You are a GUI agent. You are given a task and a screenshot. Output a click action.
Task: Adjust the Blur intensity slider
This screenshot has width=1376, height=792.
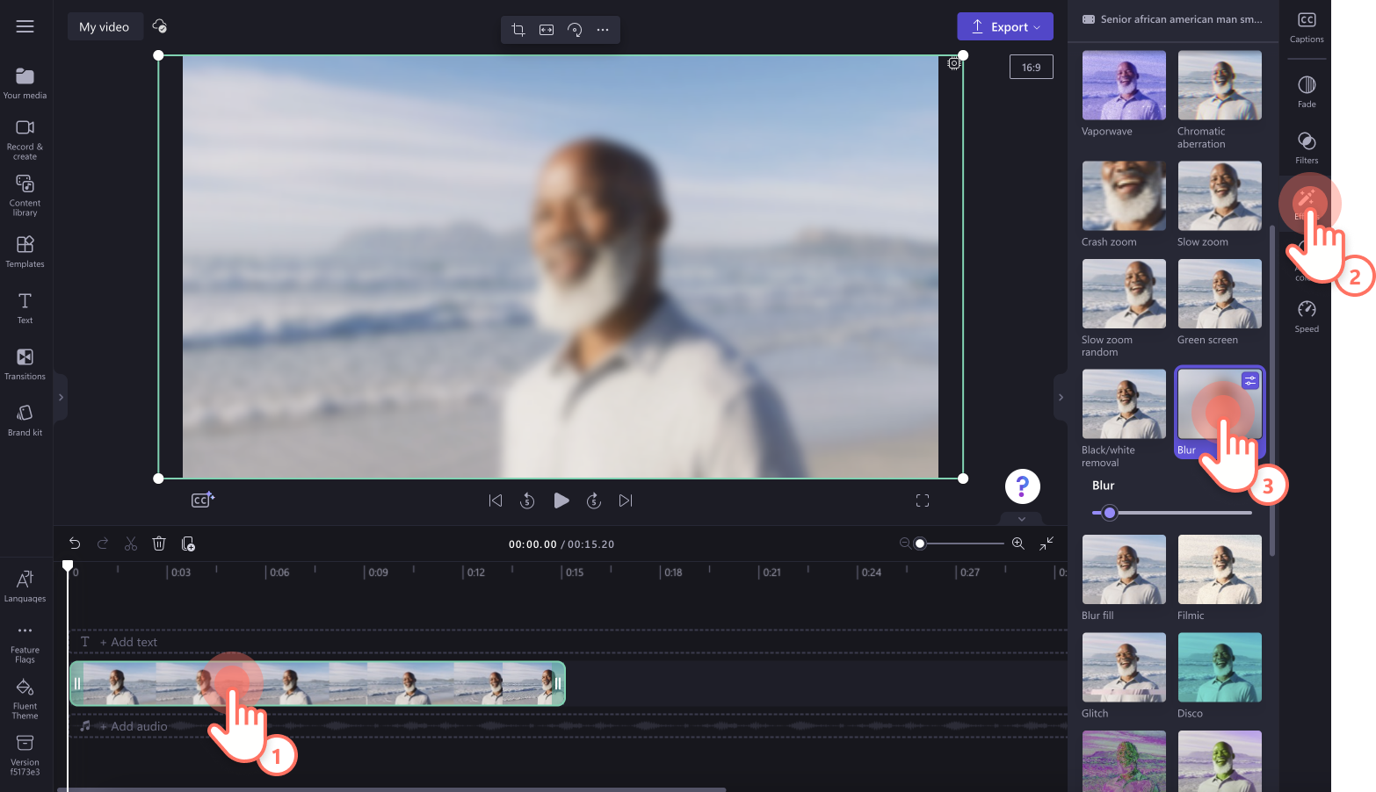pos(1172,513)
